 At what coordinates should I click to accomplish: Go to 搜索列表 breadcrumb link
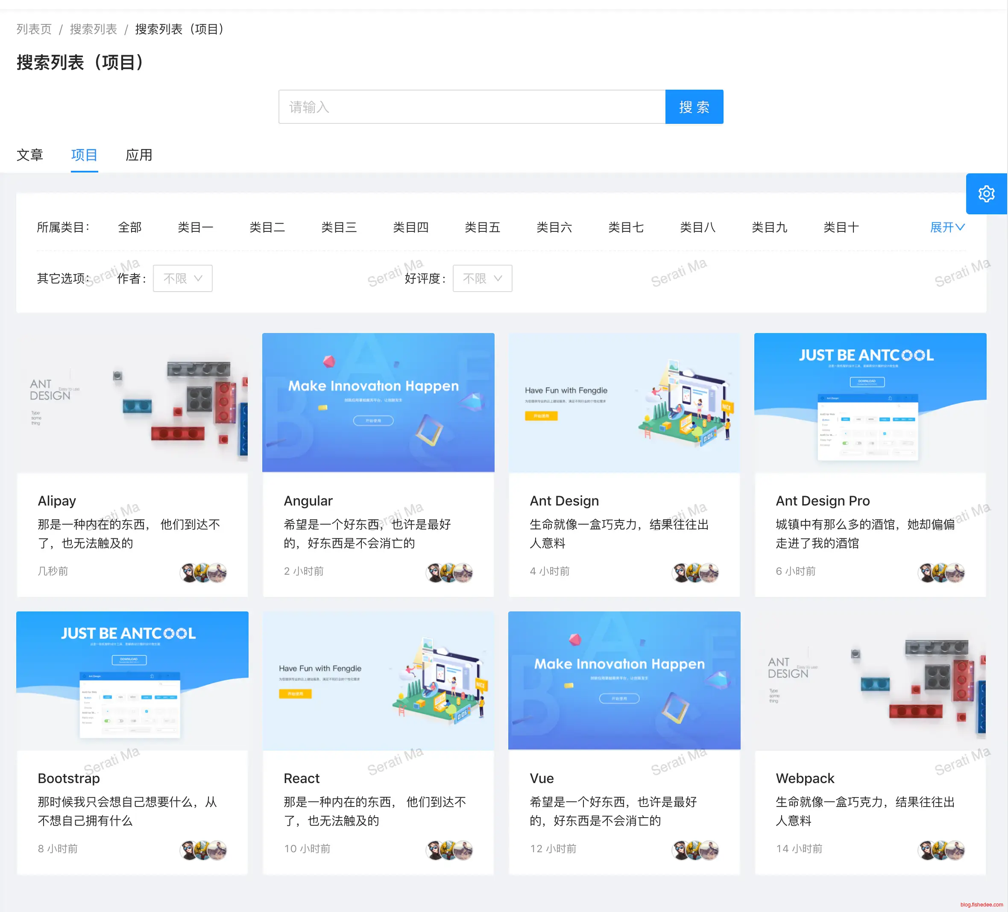[x=94, y=29]
